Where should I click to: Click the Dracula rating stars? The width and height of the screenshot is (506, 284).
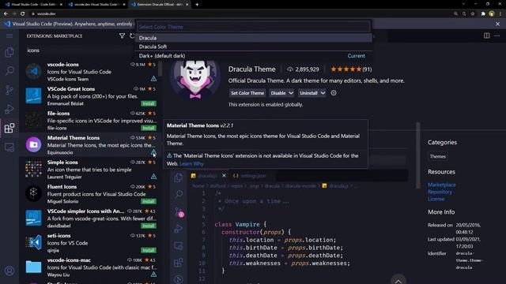[346, 69]
